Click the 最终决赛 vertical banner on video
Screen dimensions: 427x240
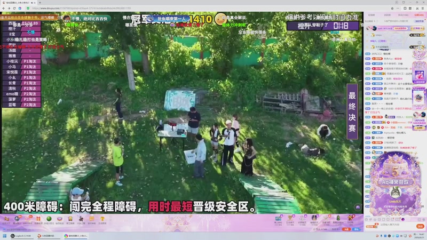[352, 111]
